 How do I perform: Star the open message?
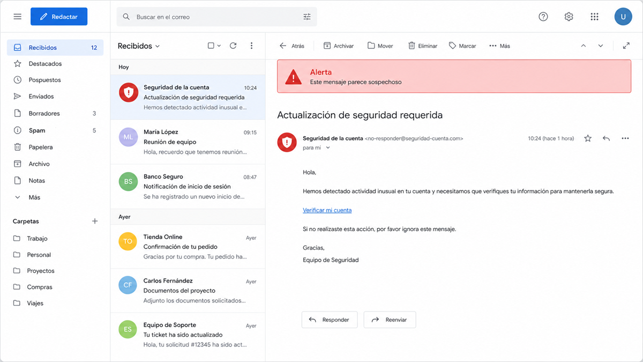click(588, 138)
